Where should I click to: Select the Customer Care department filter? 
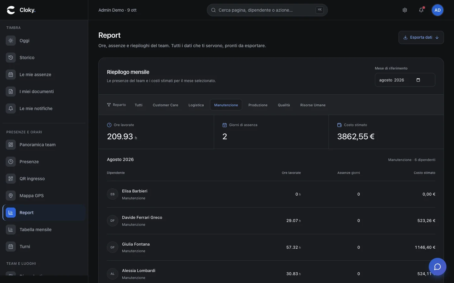[166, 105]
